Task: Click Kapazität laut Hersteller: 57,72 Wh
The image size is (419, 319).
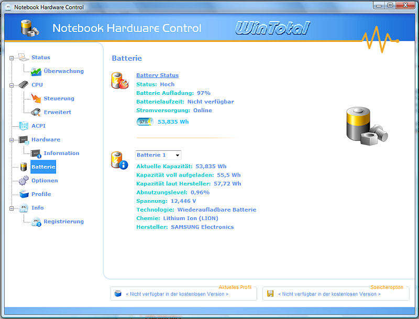Action: (x=189, y=184)
